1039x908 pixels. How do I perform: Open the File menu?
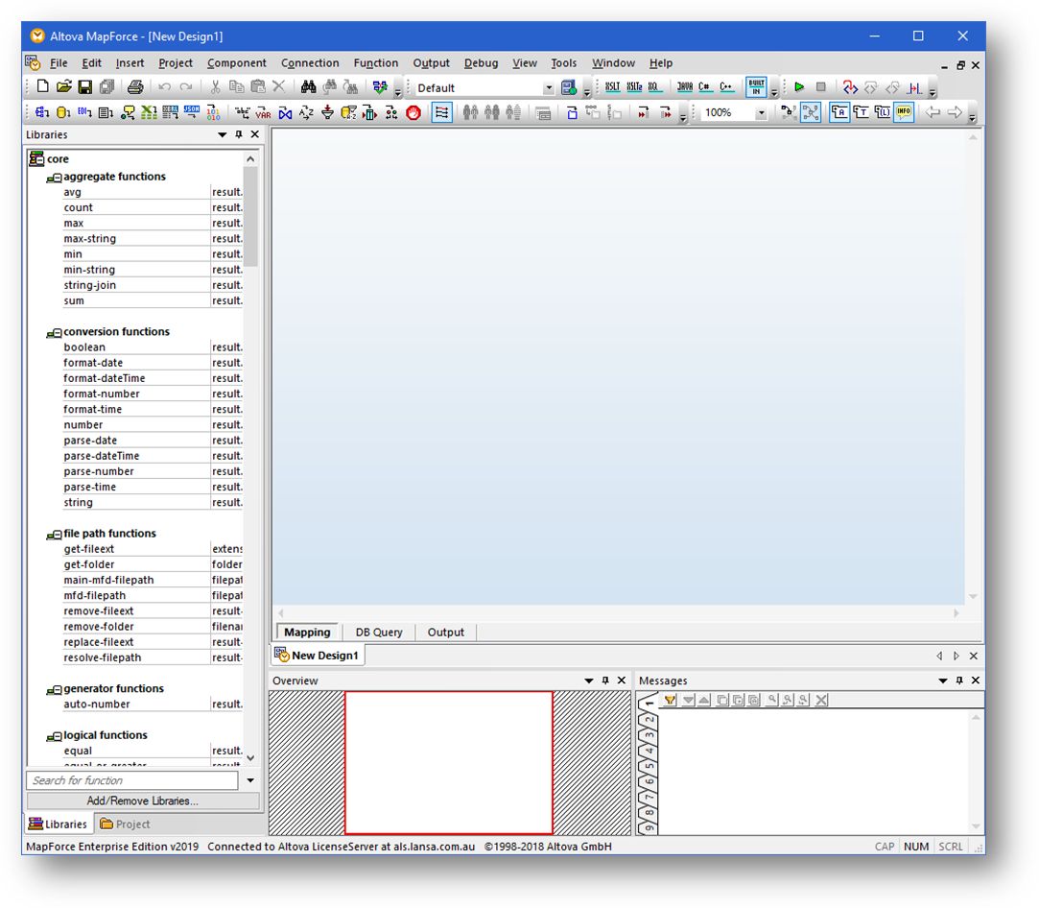click(x=59, y=63)
